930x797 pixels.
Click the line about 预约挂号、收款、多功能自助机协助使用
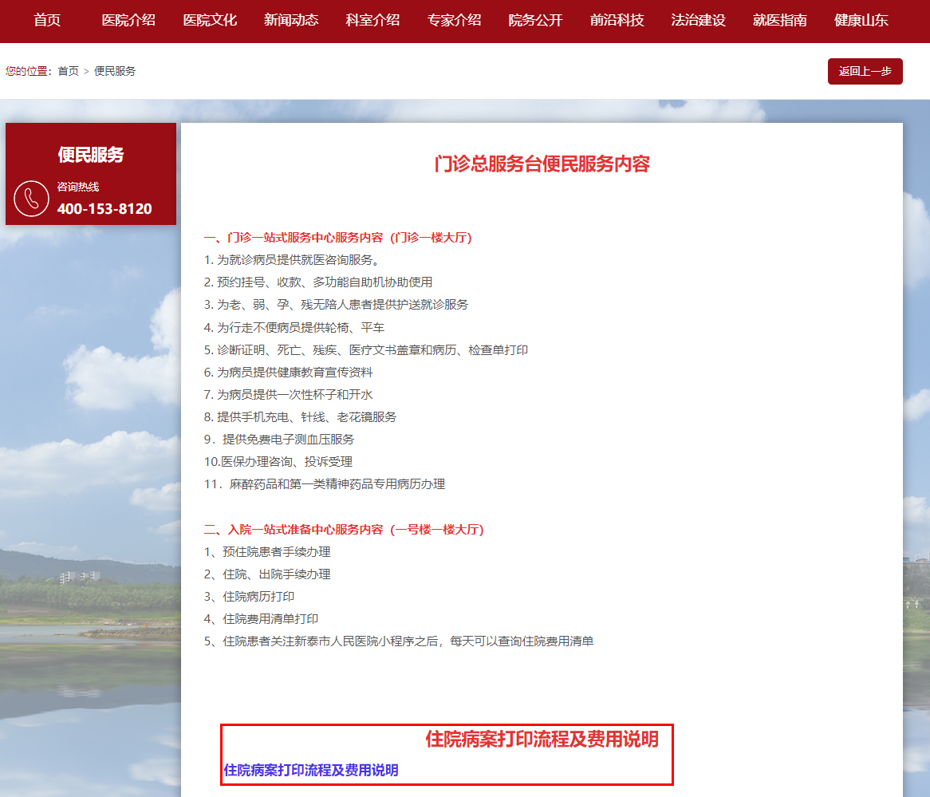click(318, 282)
